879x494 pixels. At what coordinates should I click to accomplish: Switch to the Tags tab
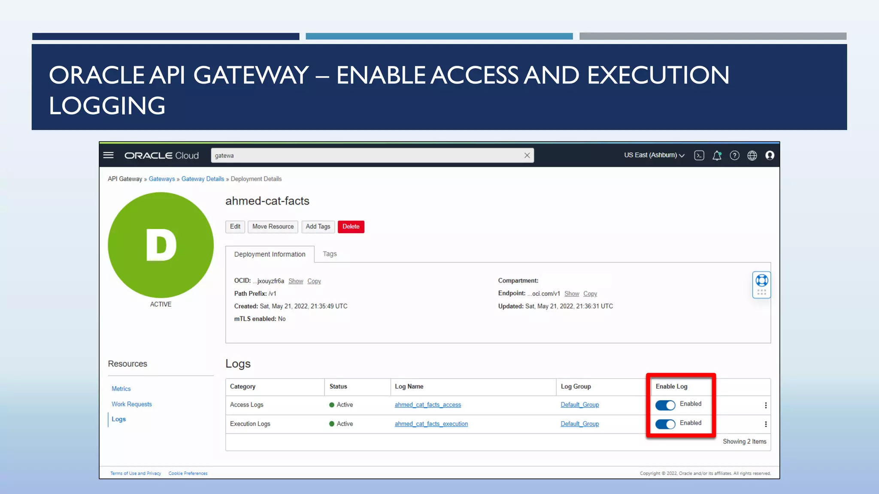click(x=330, y=254)
